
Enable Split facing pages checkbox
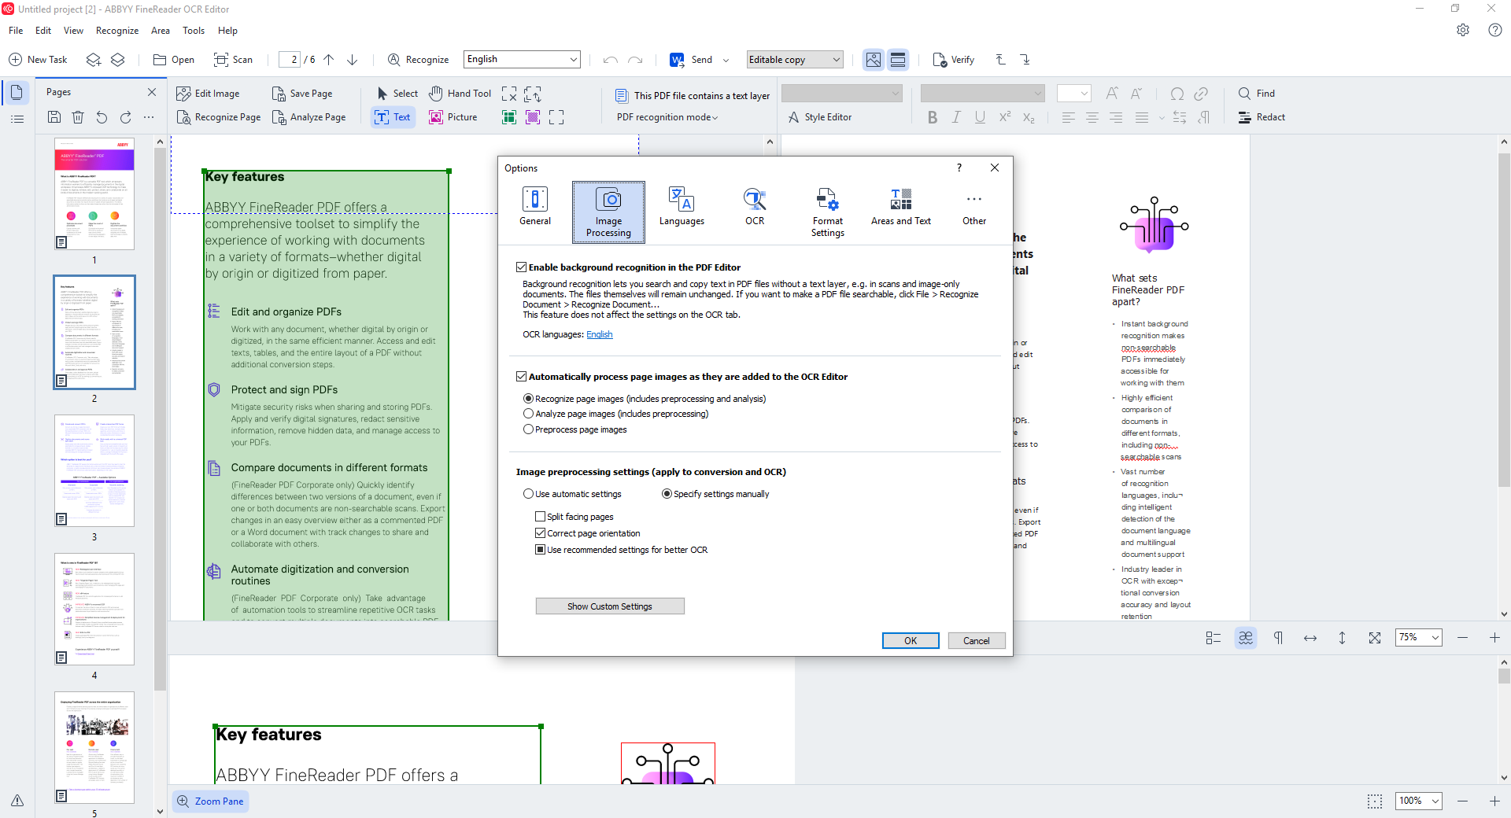point(540,517)
